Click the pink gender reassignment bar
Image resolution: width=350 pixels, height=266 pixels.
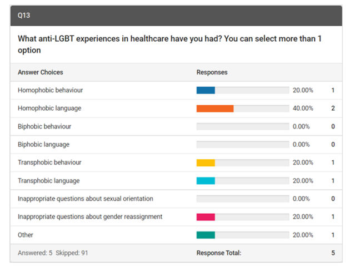pyautogui.click(x=206, y=217)
